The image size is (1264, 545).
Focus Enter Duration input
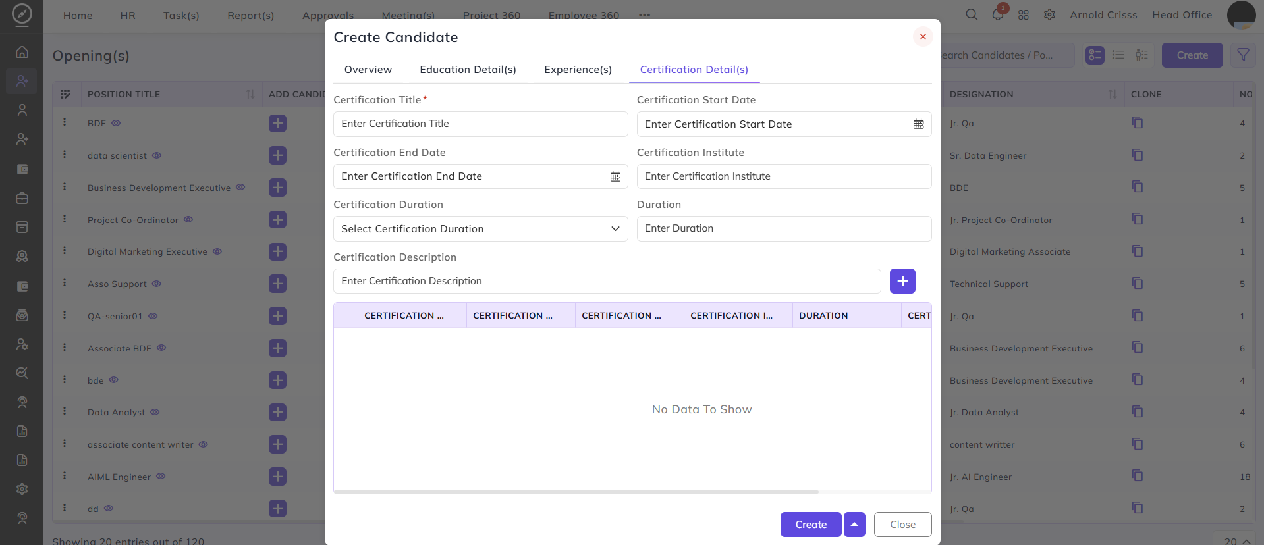tap(784, 228)
